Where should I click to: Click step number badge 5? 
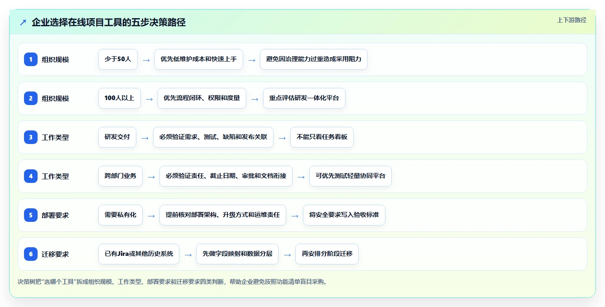coord(31,215)
